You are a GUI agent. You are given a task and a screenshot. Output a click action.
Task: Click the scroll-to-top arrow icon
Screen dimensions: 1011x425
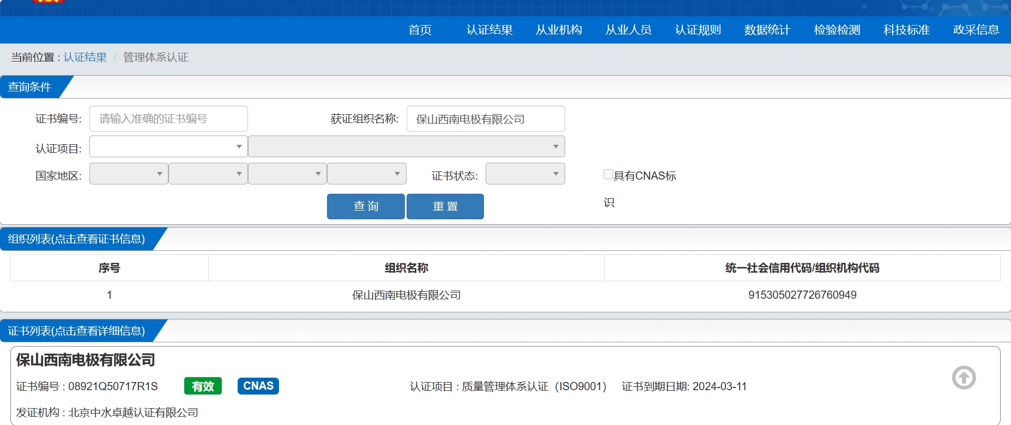point(964,378)
